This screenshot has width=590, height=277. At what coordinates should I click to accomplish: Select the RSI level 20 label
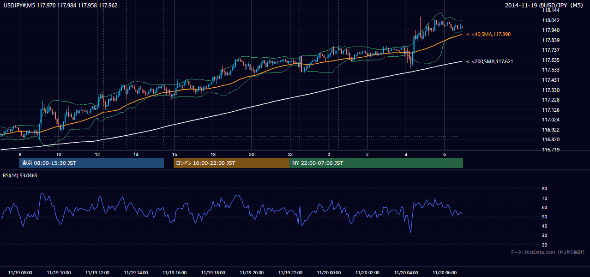click(x=544, y=245)
